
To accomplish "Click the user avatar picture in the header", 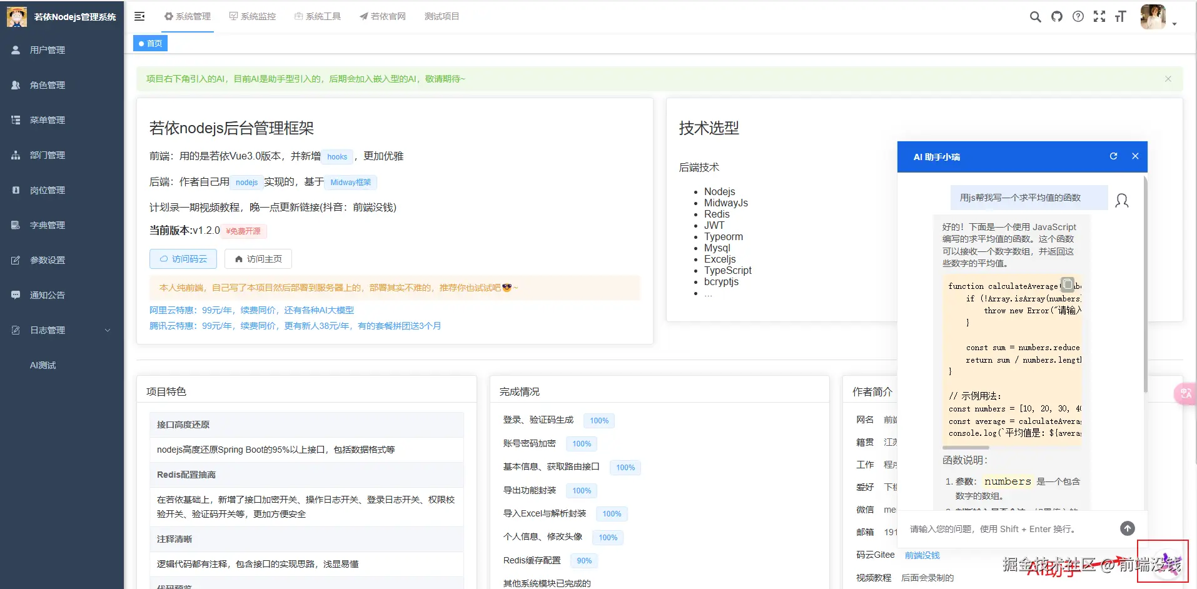I will point(1153,17).
